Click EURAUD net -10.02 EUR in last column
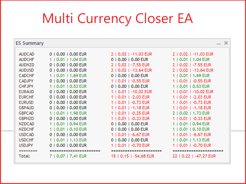The height and width of the screenshot is (184, 246). point(203,92)
